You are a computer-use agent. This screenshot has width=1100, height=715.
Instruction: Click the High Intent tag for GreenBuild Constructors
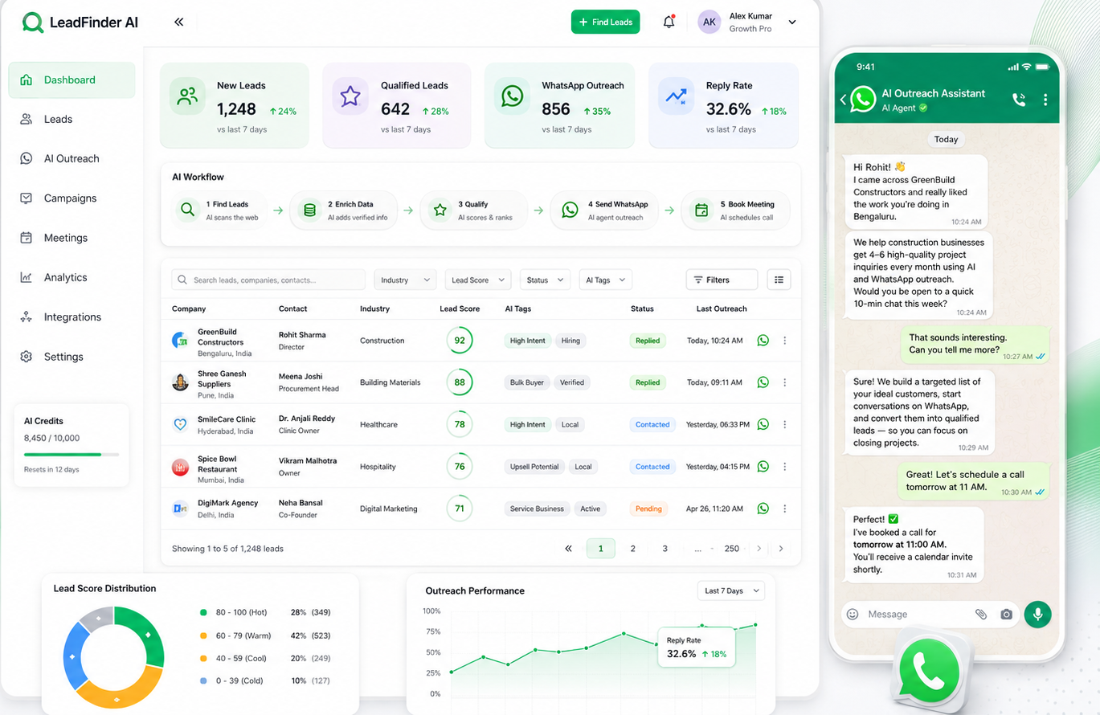pyautogui.click(x=528, y=341)
